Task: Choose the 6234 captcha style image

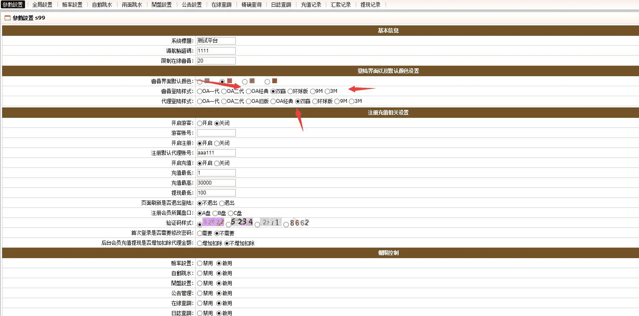Action: [x=242, y=222]
